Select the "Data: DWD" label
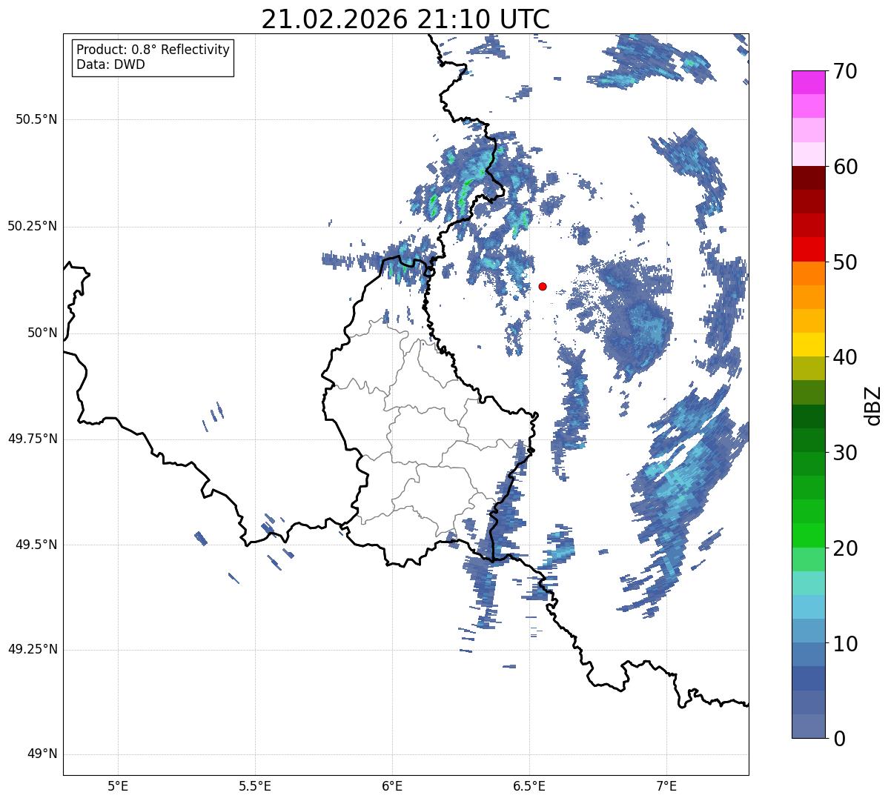The width and height of the screenshot is (891, 801). coord(110,64)
